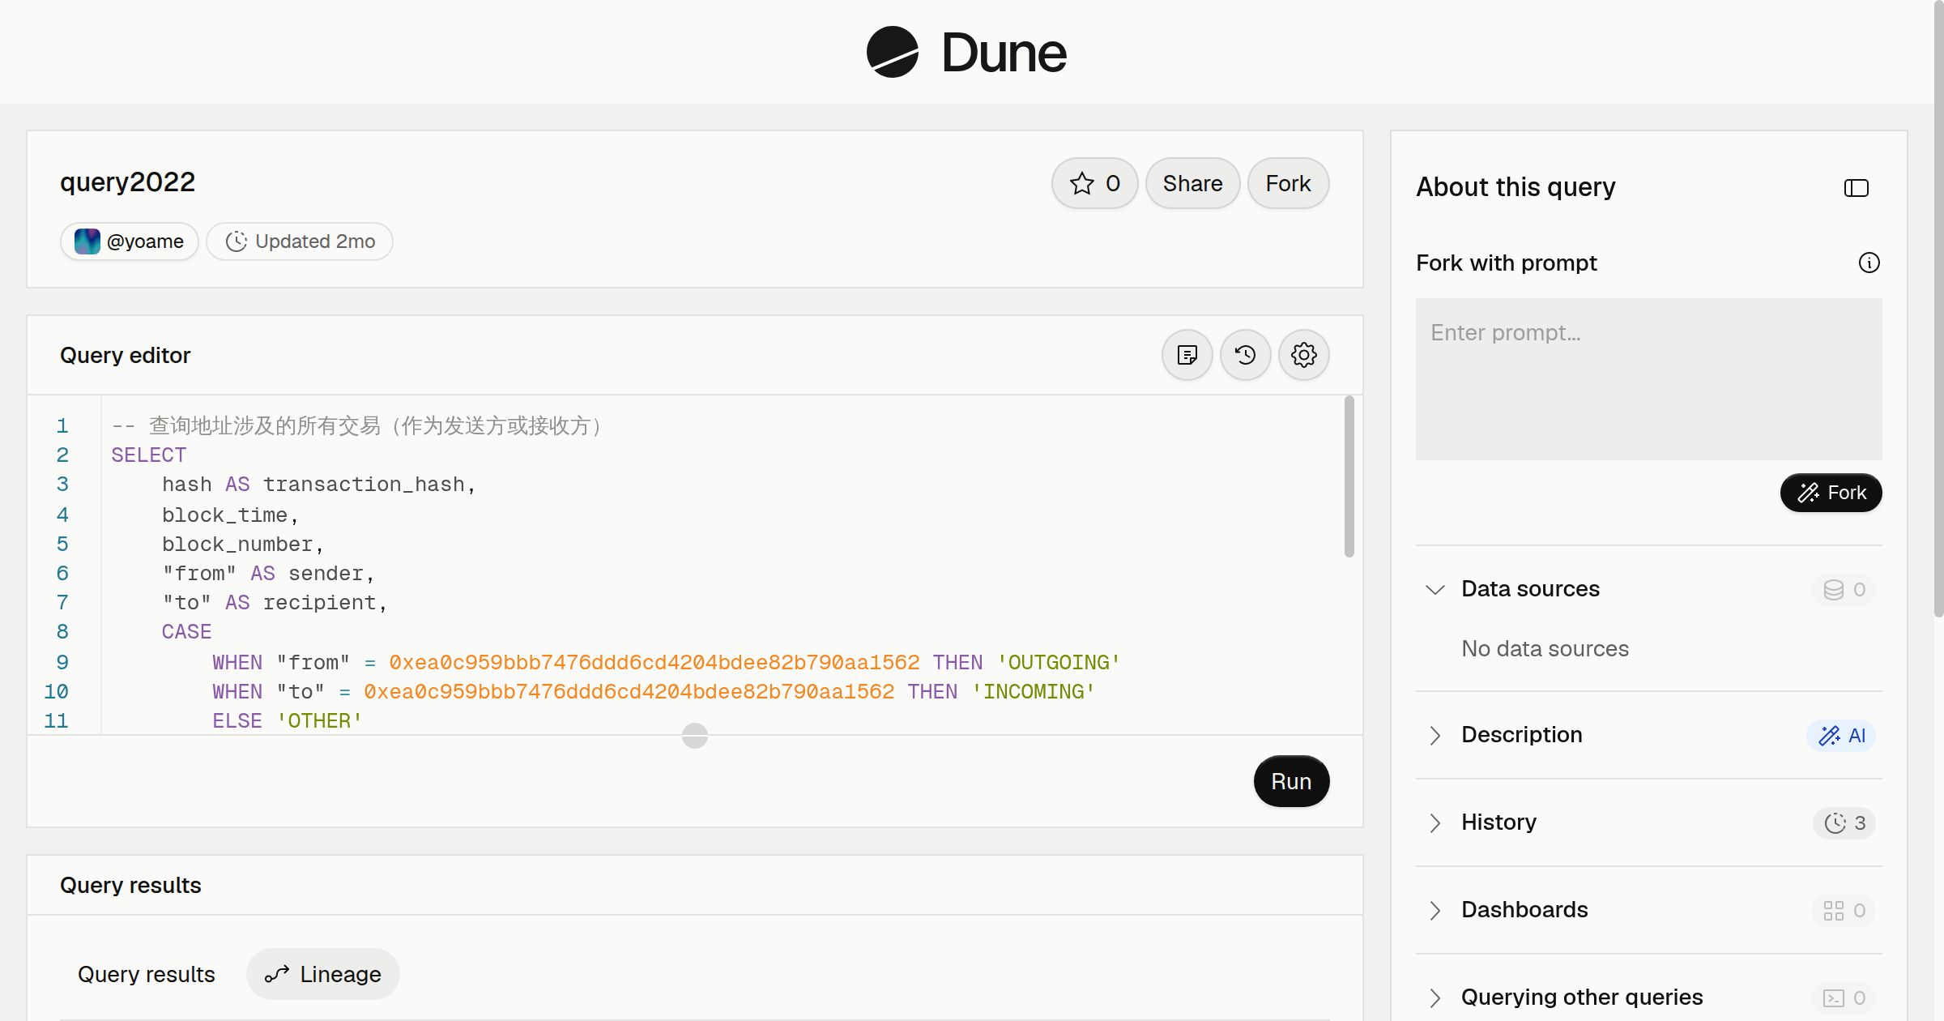Focus the Enter prompt text area
The height and width of the screenshot is (1021, 1944).
pyautogui.click(x=1648, y=379)
